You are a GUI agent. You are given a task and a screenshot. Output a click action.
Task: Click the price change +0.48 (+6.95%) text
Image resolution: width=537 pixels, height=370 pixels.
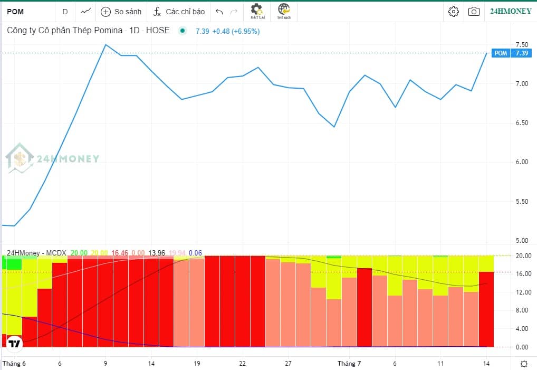[236, 31]
